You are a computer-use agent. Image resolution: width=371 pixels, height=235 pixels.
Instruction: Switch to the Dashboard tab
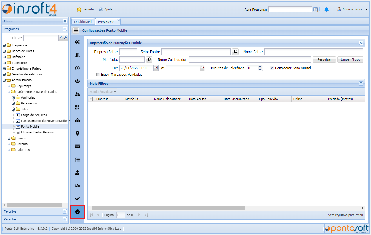pos(83,22)
